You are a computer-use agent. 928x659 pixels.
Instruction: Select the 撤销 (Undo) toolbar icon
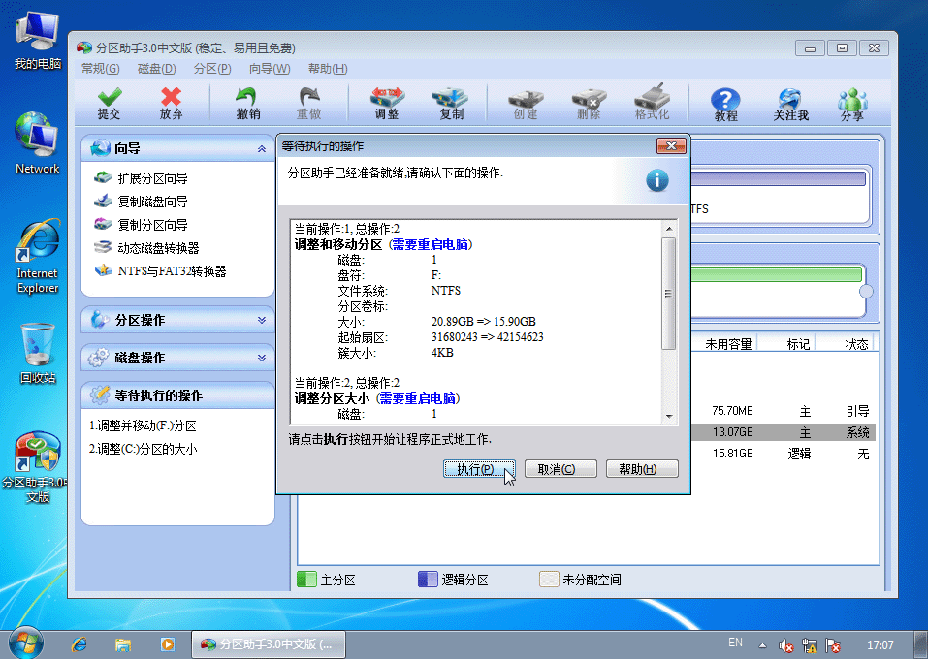coord(251,104)
